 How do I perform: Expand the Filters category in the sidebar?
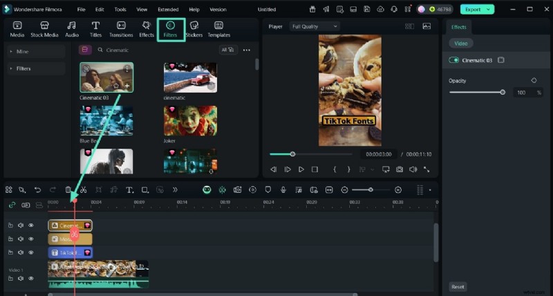[24, 68]
